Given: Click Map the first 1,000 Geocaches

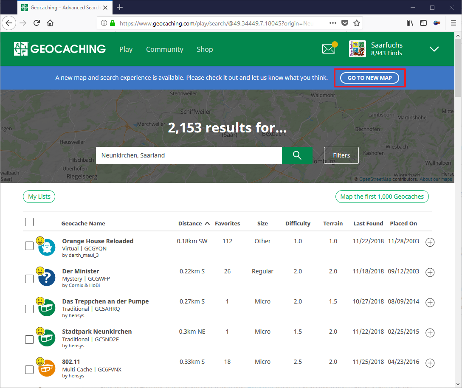Looking at the screenshot, I should click(382, 197).
